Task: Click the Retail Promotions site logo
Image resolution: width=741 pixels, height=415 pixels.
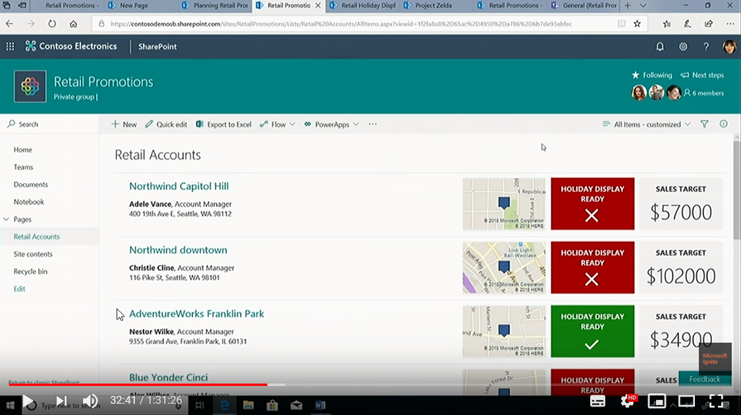Action: (30, 87)
